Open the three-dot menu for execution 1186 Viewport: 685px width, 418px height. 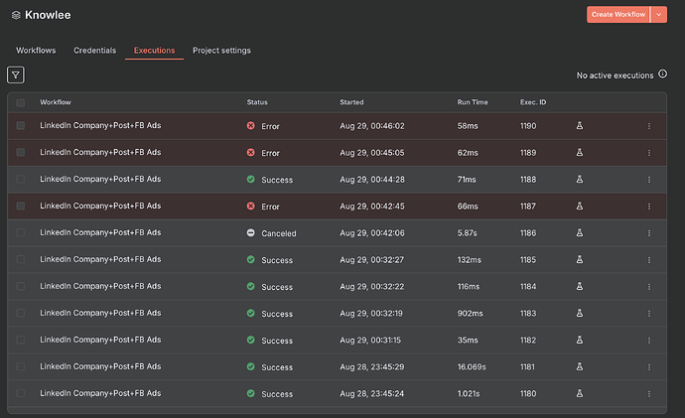click(649, 232)
